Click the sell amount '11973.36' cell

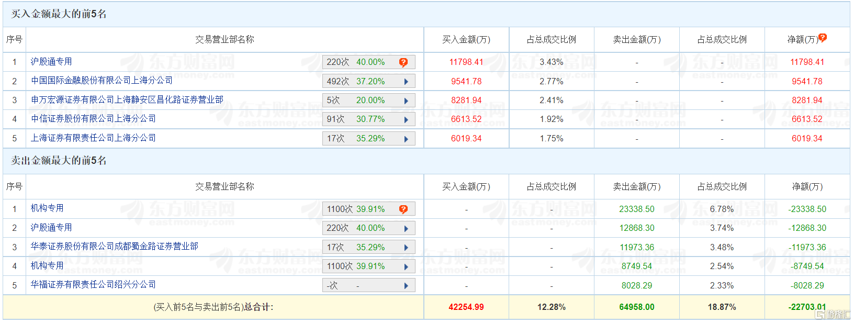tap(637, 248)
